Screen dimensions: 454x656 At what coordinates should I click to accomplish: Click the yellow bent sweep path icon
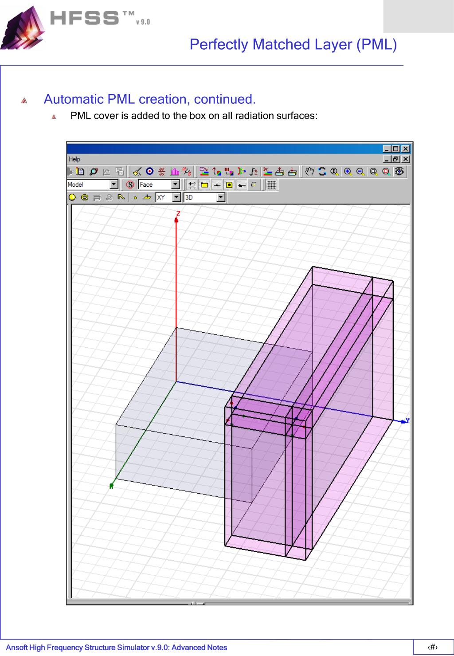[121, 197]
